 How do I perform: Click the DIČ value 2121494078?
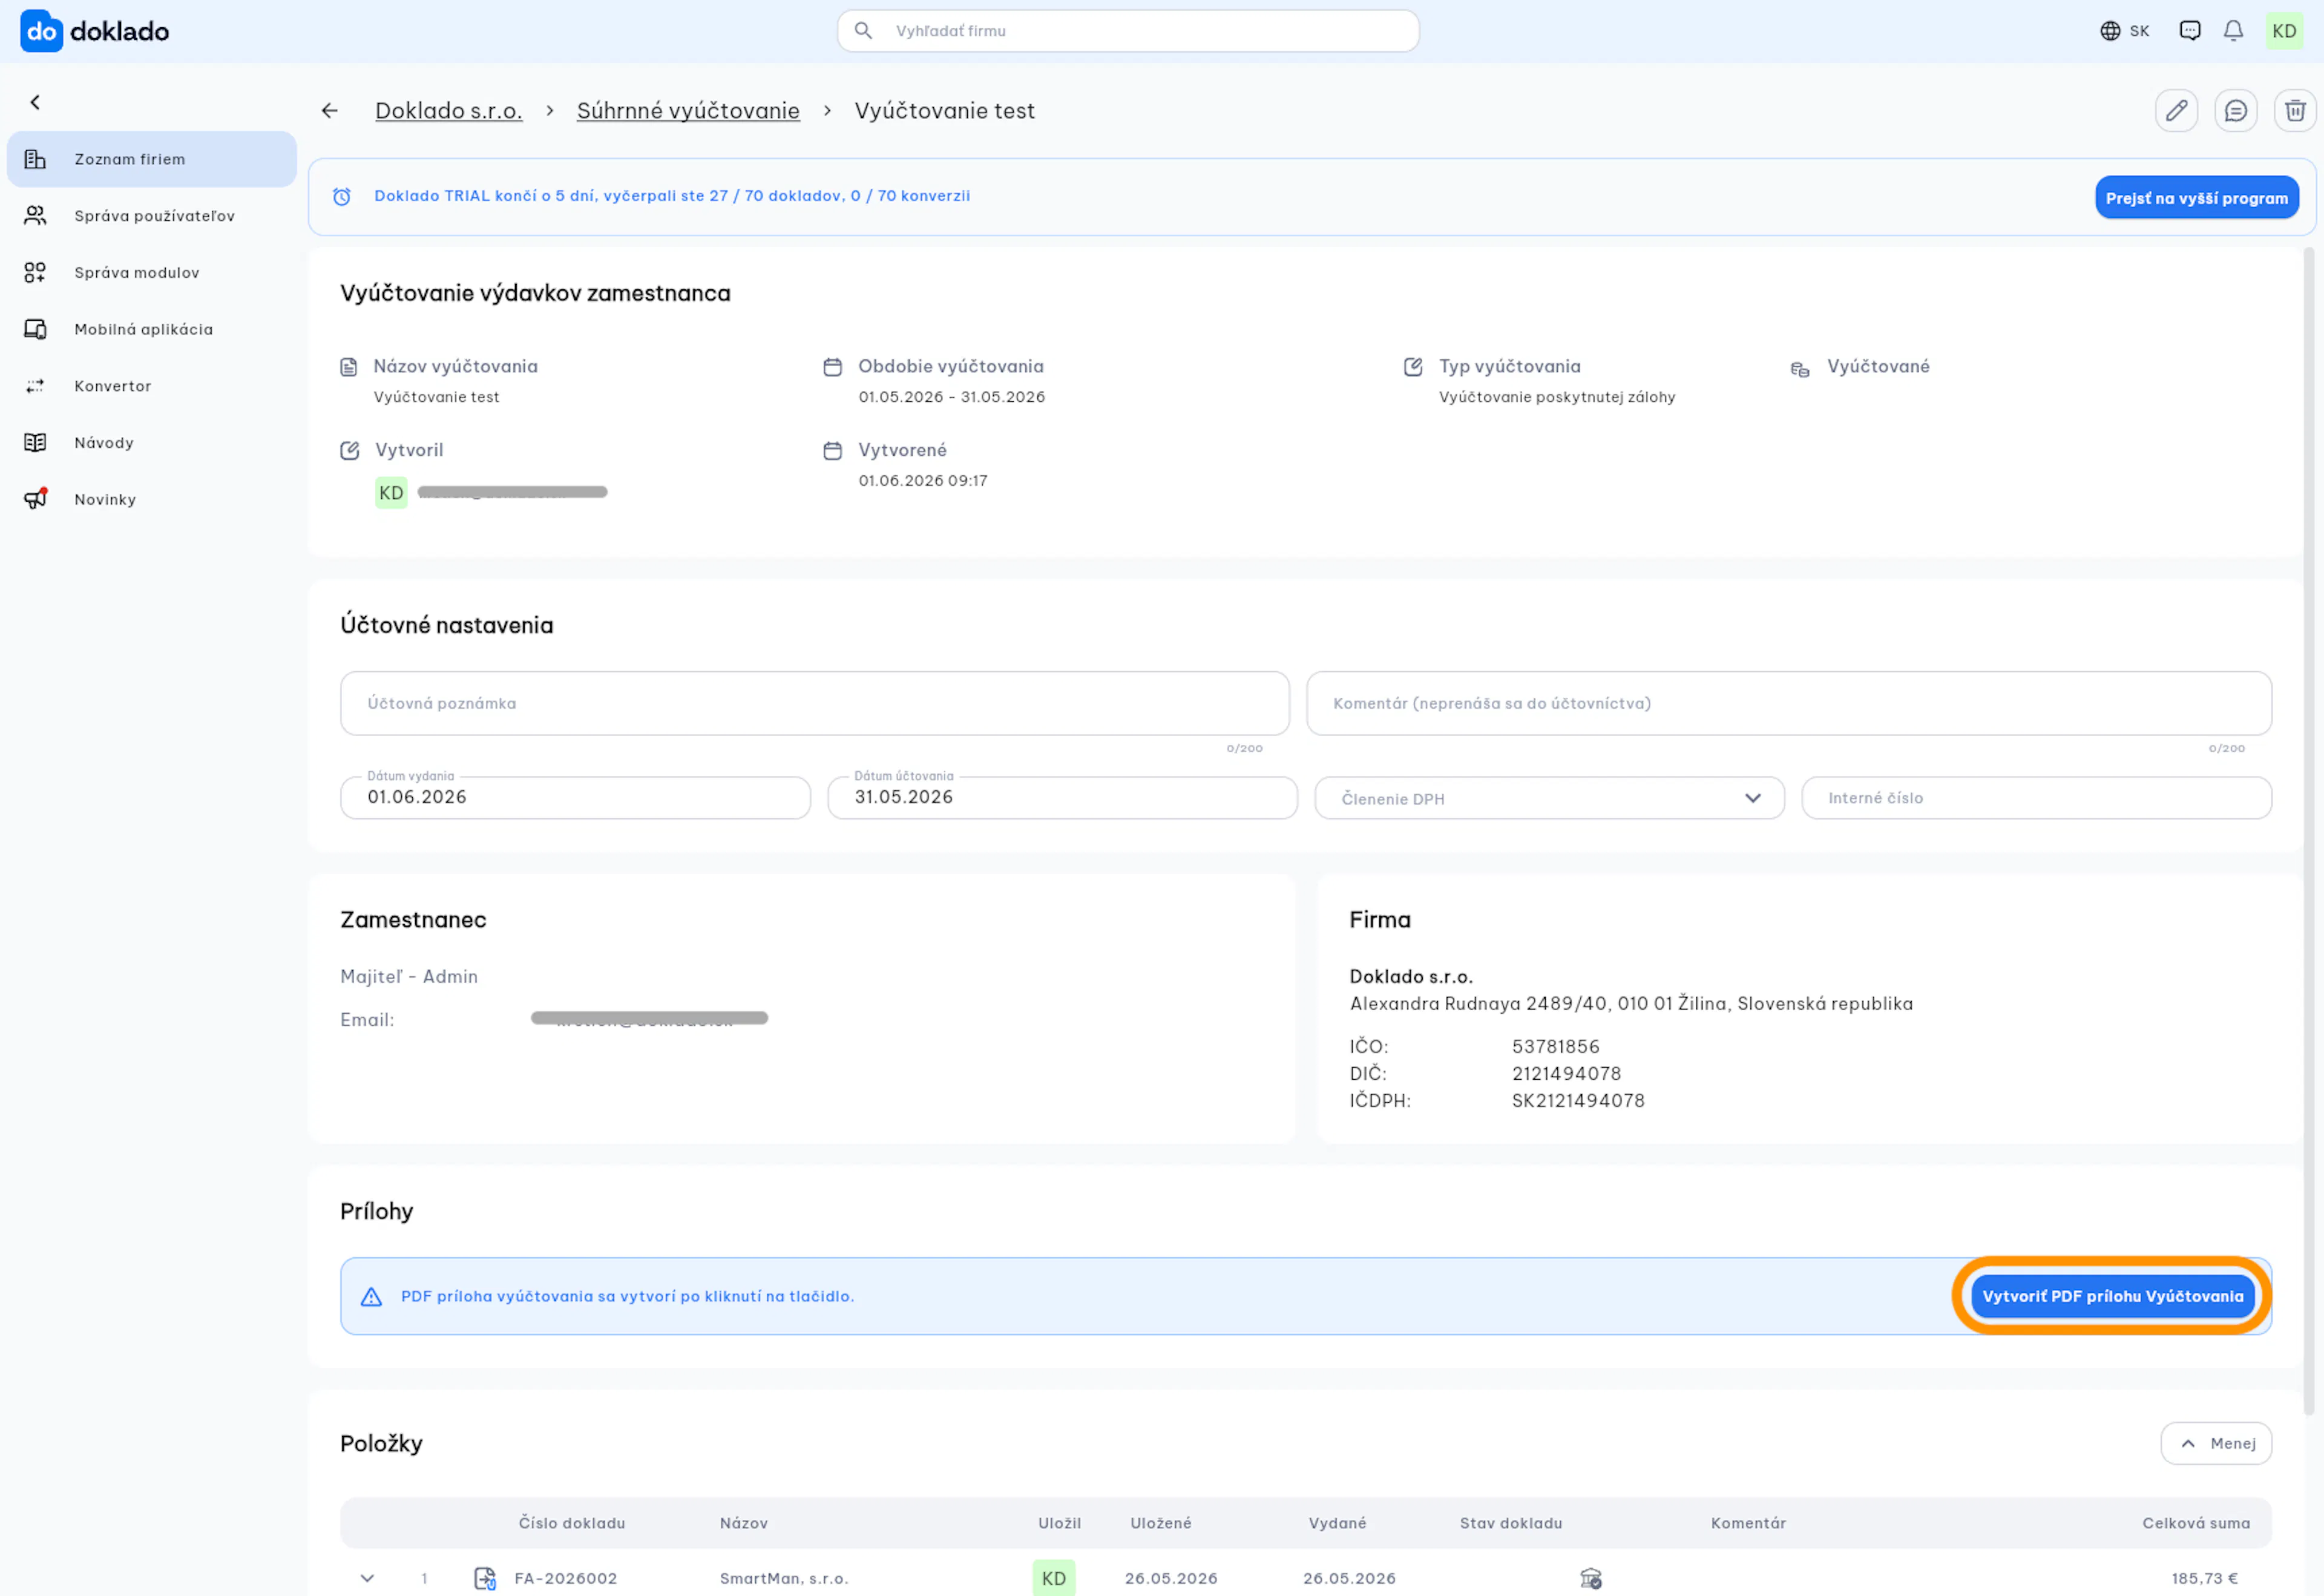tap(1567, 1074)
